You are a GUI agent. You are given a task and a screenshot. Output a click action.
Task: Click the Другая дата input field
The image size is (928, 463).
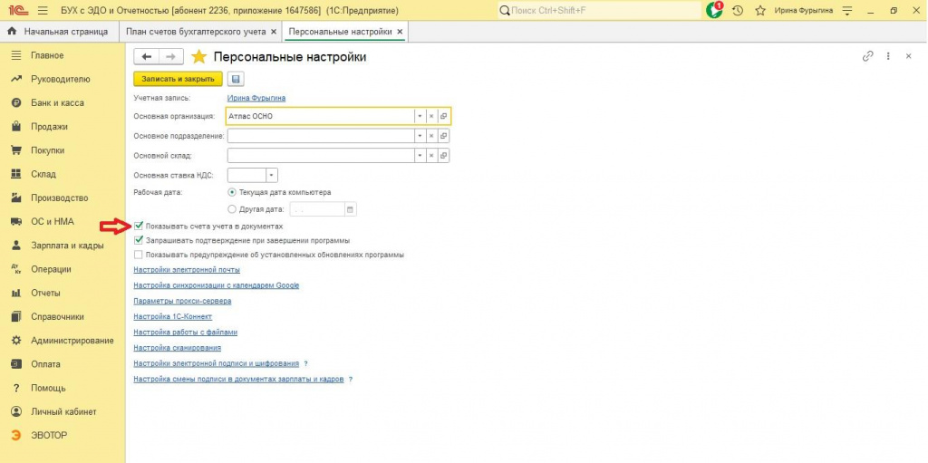pos(316,209)
